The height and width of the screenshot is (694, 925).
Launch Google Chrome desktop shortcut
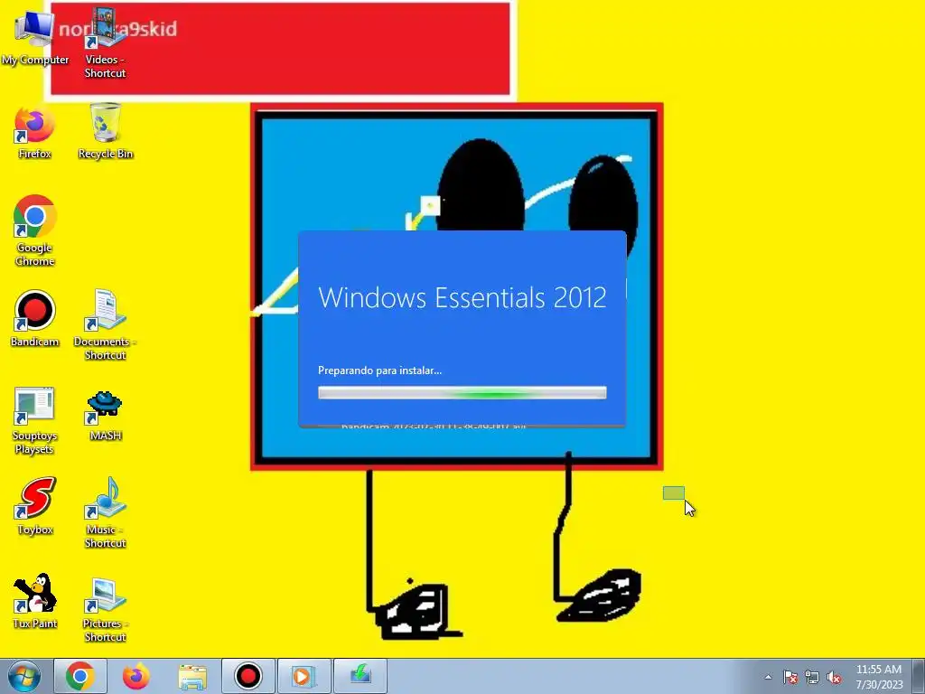[35, 230]
